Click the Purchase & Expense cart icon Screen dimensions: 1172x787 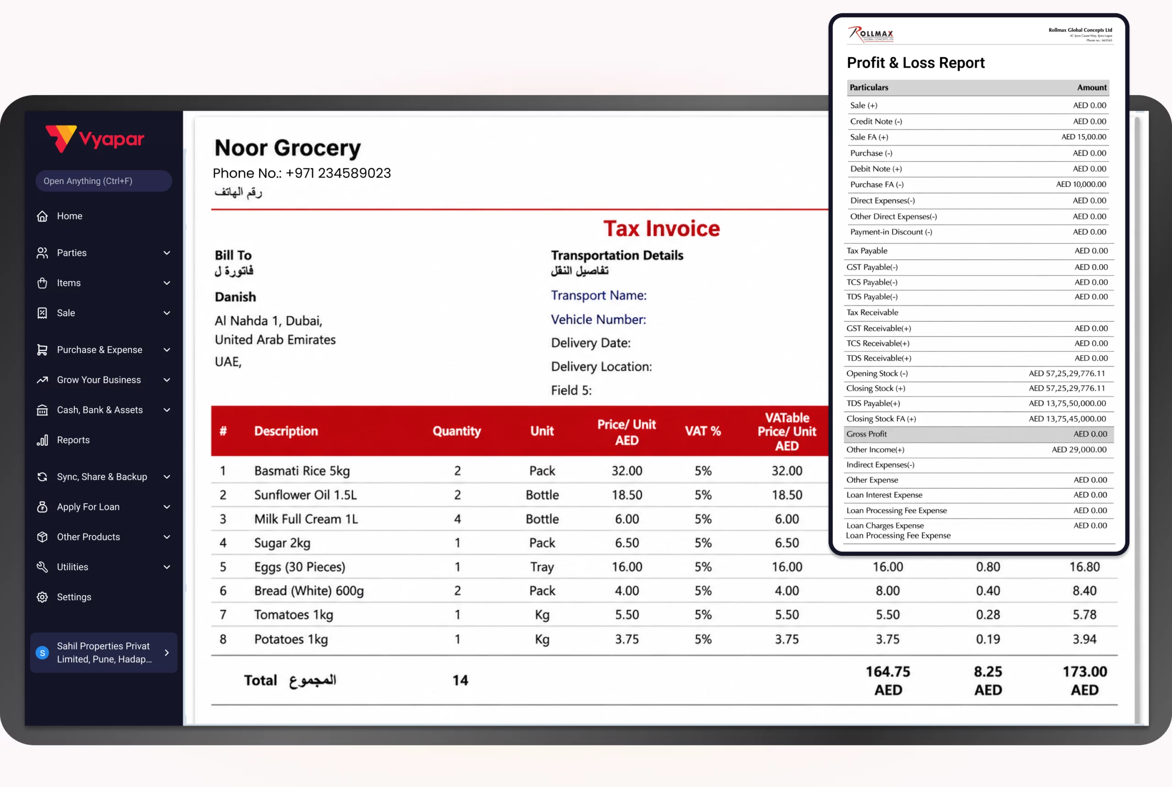(x=42, y=350)
